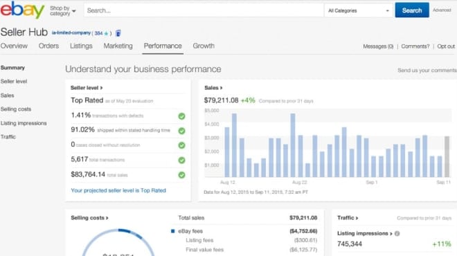Click the blue eBay fees legend square

click(172, 231)
